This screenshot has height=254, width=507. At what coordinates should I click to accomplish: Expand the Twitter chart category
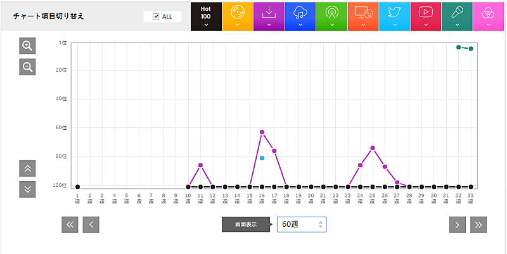(394, 16)
